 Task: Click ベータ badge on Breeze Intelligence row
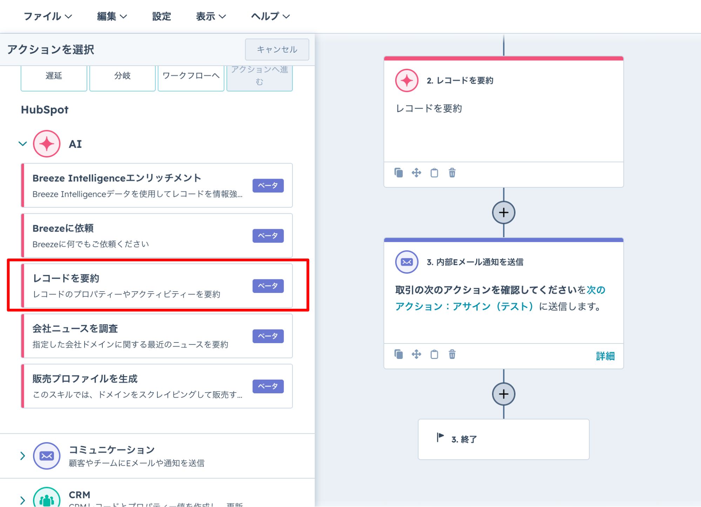pyautogui.click(x=268, y=185)
